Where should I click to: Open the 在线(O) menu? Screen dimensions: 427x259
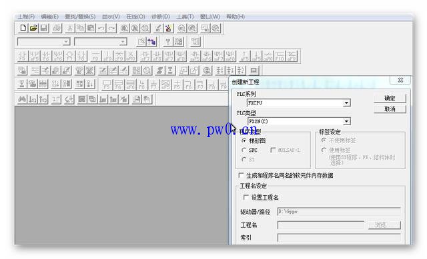(x=135, y=17)
